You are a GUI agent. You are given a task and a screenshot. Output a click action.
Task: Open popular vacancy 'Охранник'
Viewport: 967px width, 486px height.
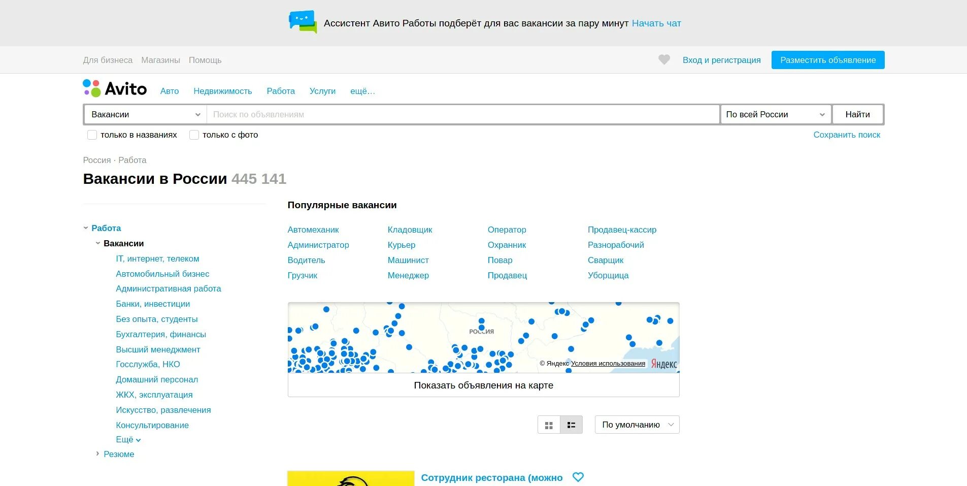[507, 245]
